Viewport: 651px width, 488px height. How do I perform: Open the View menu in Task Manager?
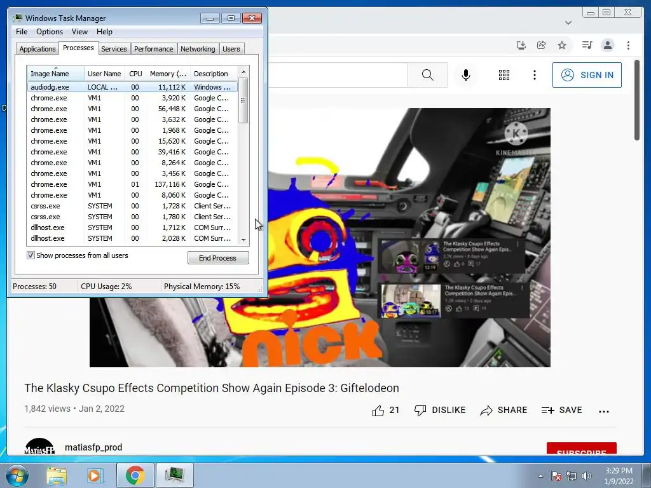[79, 32]
